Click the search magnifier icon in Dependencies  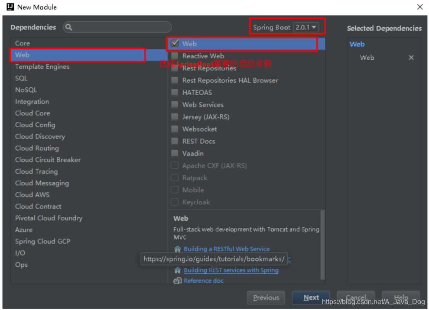click(x=68, y=27)
